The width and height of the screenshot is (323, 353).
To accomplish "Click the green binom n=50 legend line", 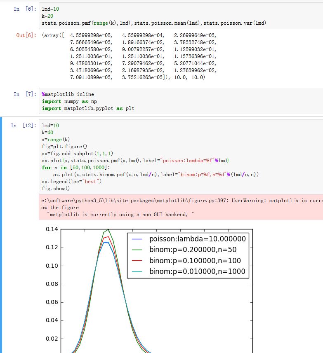I will click(137, 250).
